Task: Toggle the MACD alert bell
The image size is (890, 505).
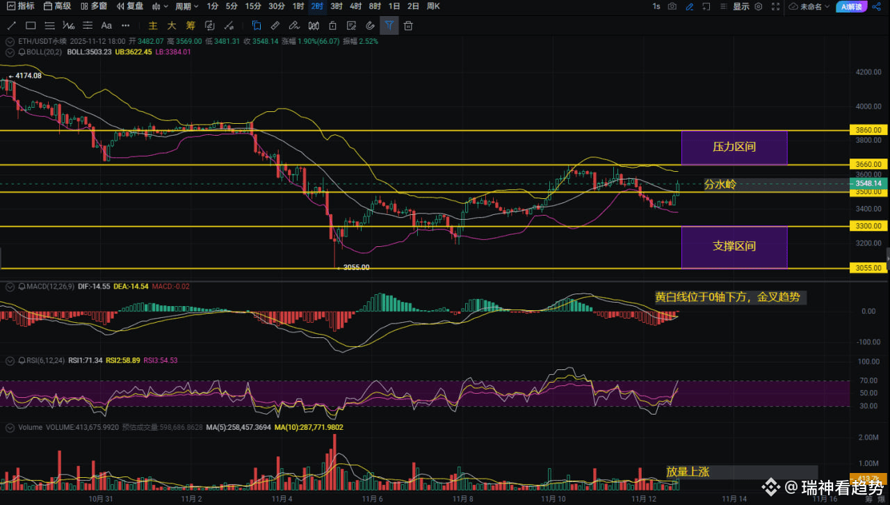Action: (x=22, y=287)
